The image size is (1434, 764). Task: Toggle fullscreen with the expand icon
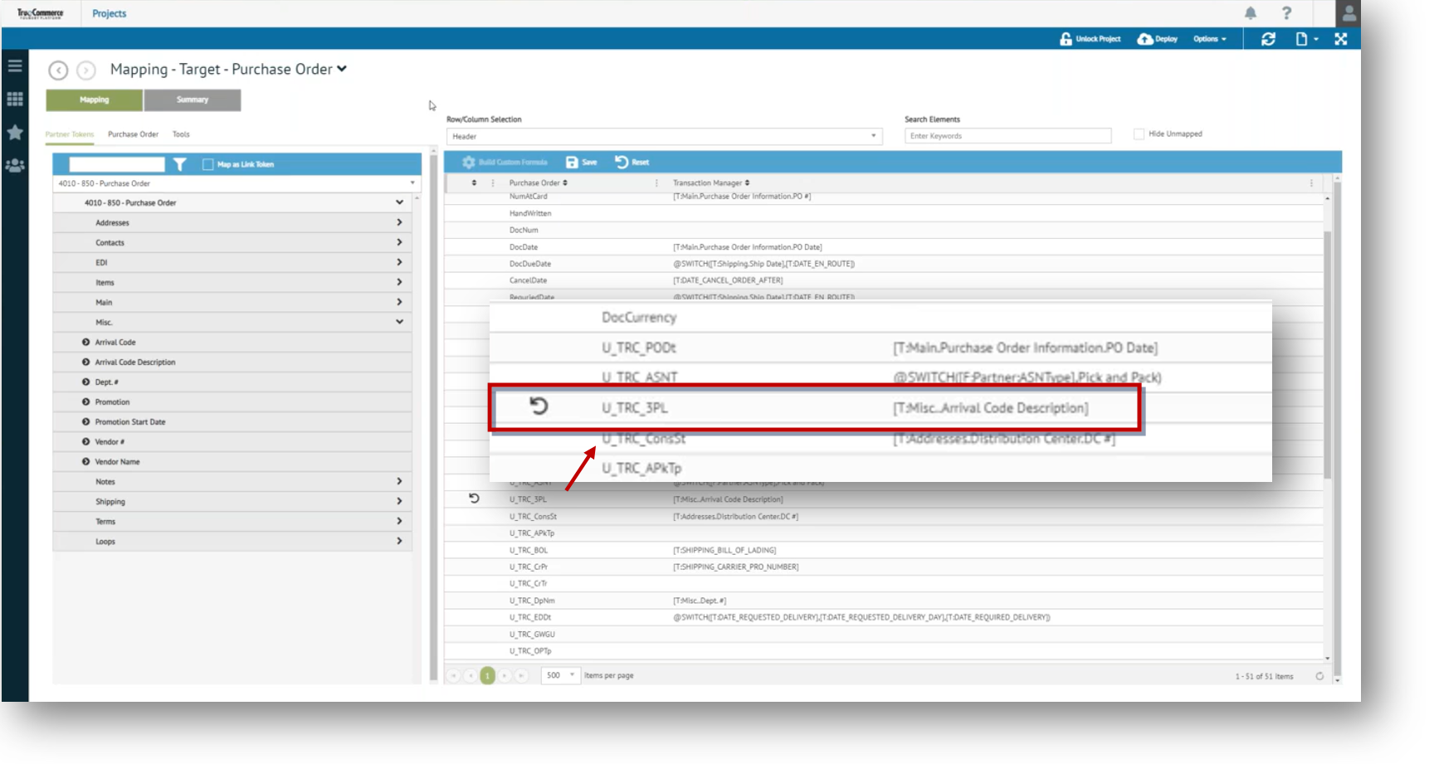tap(1340, 39)
